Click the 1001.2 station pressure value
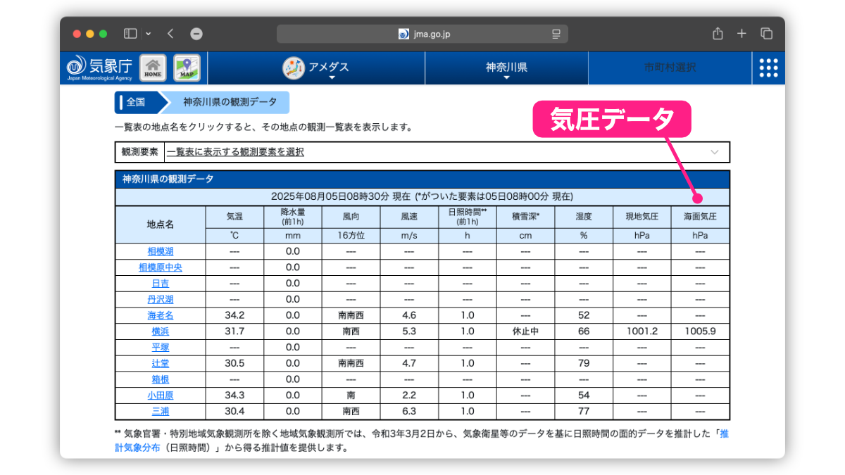Viewport: 845px width, 475px height. (x=642, y=331)
